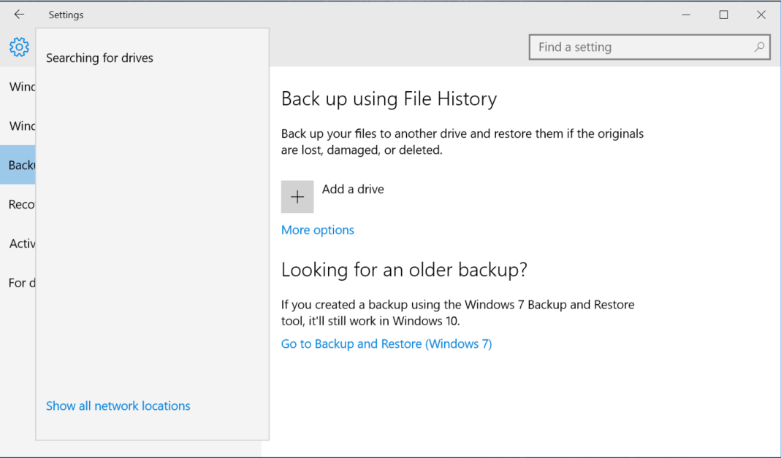Screen dimensions: 781x458
Task: Click the plus icon to add a backup drive
Action: (297, 196)
